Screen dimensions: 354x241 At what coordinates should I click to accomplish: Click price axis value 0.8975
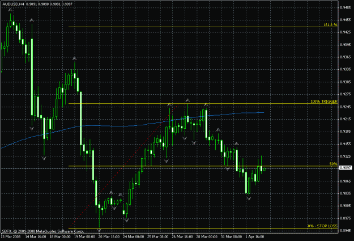[346, 218]
